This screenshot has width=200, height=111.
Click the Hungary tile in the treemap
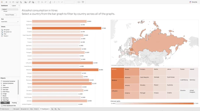[146, 72]
